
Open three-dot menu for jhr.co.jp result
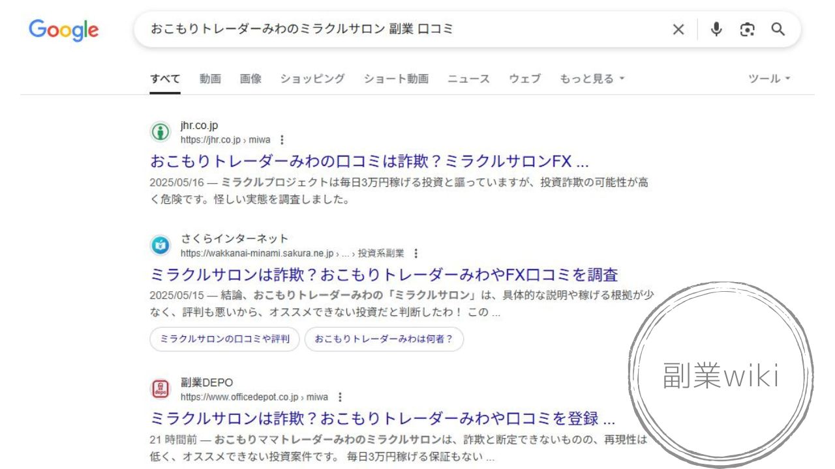point(282,140)
